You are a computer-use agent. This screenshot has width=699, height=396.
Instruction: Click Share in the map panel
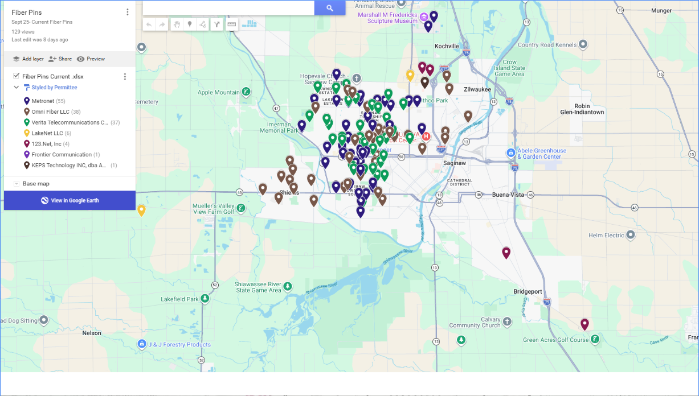coord(60,59)
